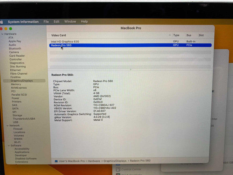The width and height of the screenshot is (233, 175).
Task: Select Disc Burning in the sidebar
Action: (18, 66)
